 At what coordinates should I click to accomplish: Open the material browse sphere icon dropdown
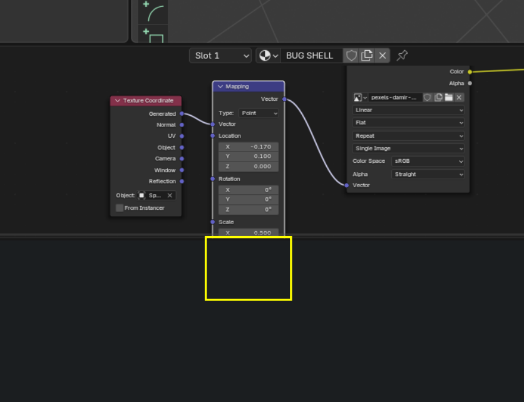click(x=269, y=56)
